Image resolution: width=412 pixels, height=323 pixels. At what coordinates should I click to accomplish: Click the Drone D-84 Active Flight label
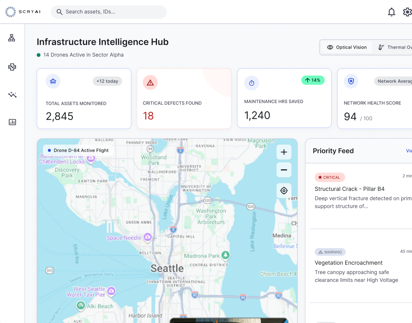[78, 151]
